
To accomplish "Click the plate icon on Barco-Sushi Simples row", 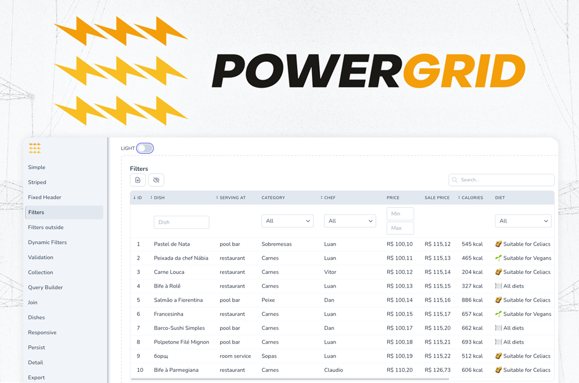I will (x=499, y=328).
